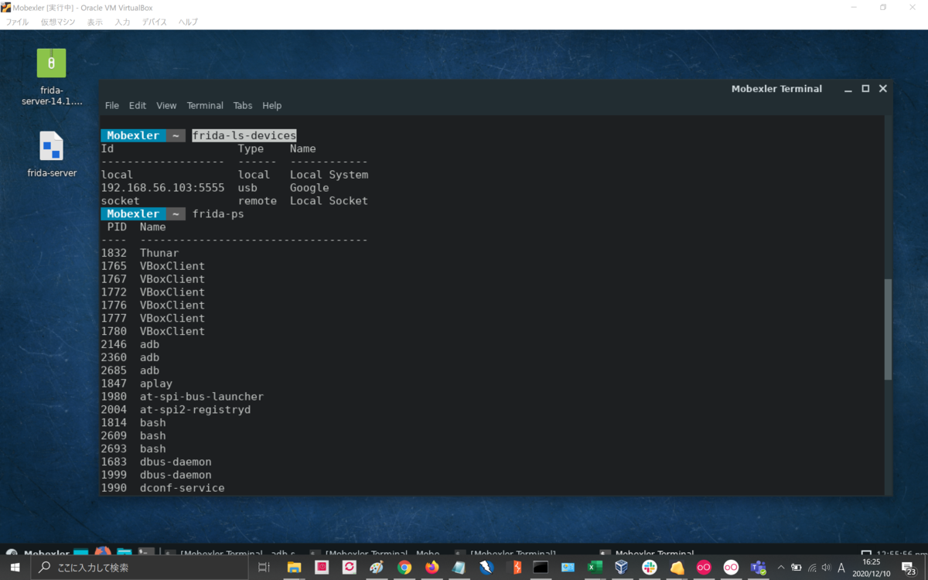Open Google Chrome from the taskbar

pyautogui.click(x=404, y=568)
